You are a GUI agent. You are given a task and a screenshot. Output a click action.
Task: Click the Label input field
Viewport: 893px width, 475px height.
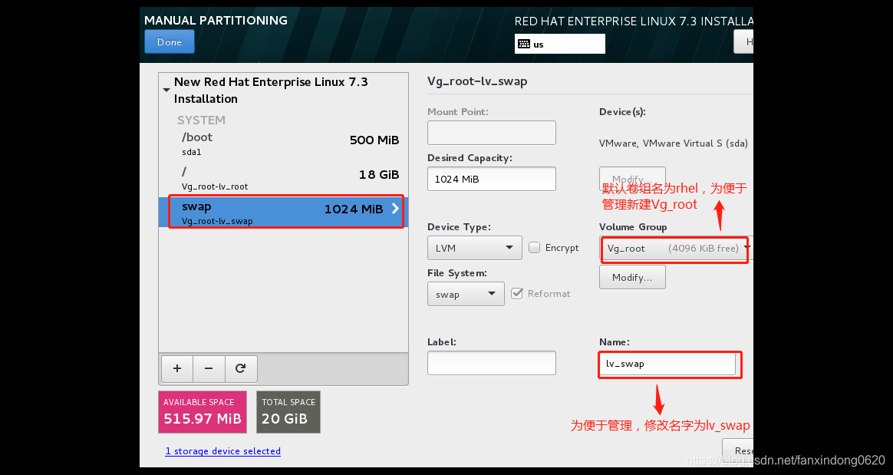(492, 363)
